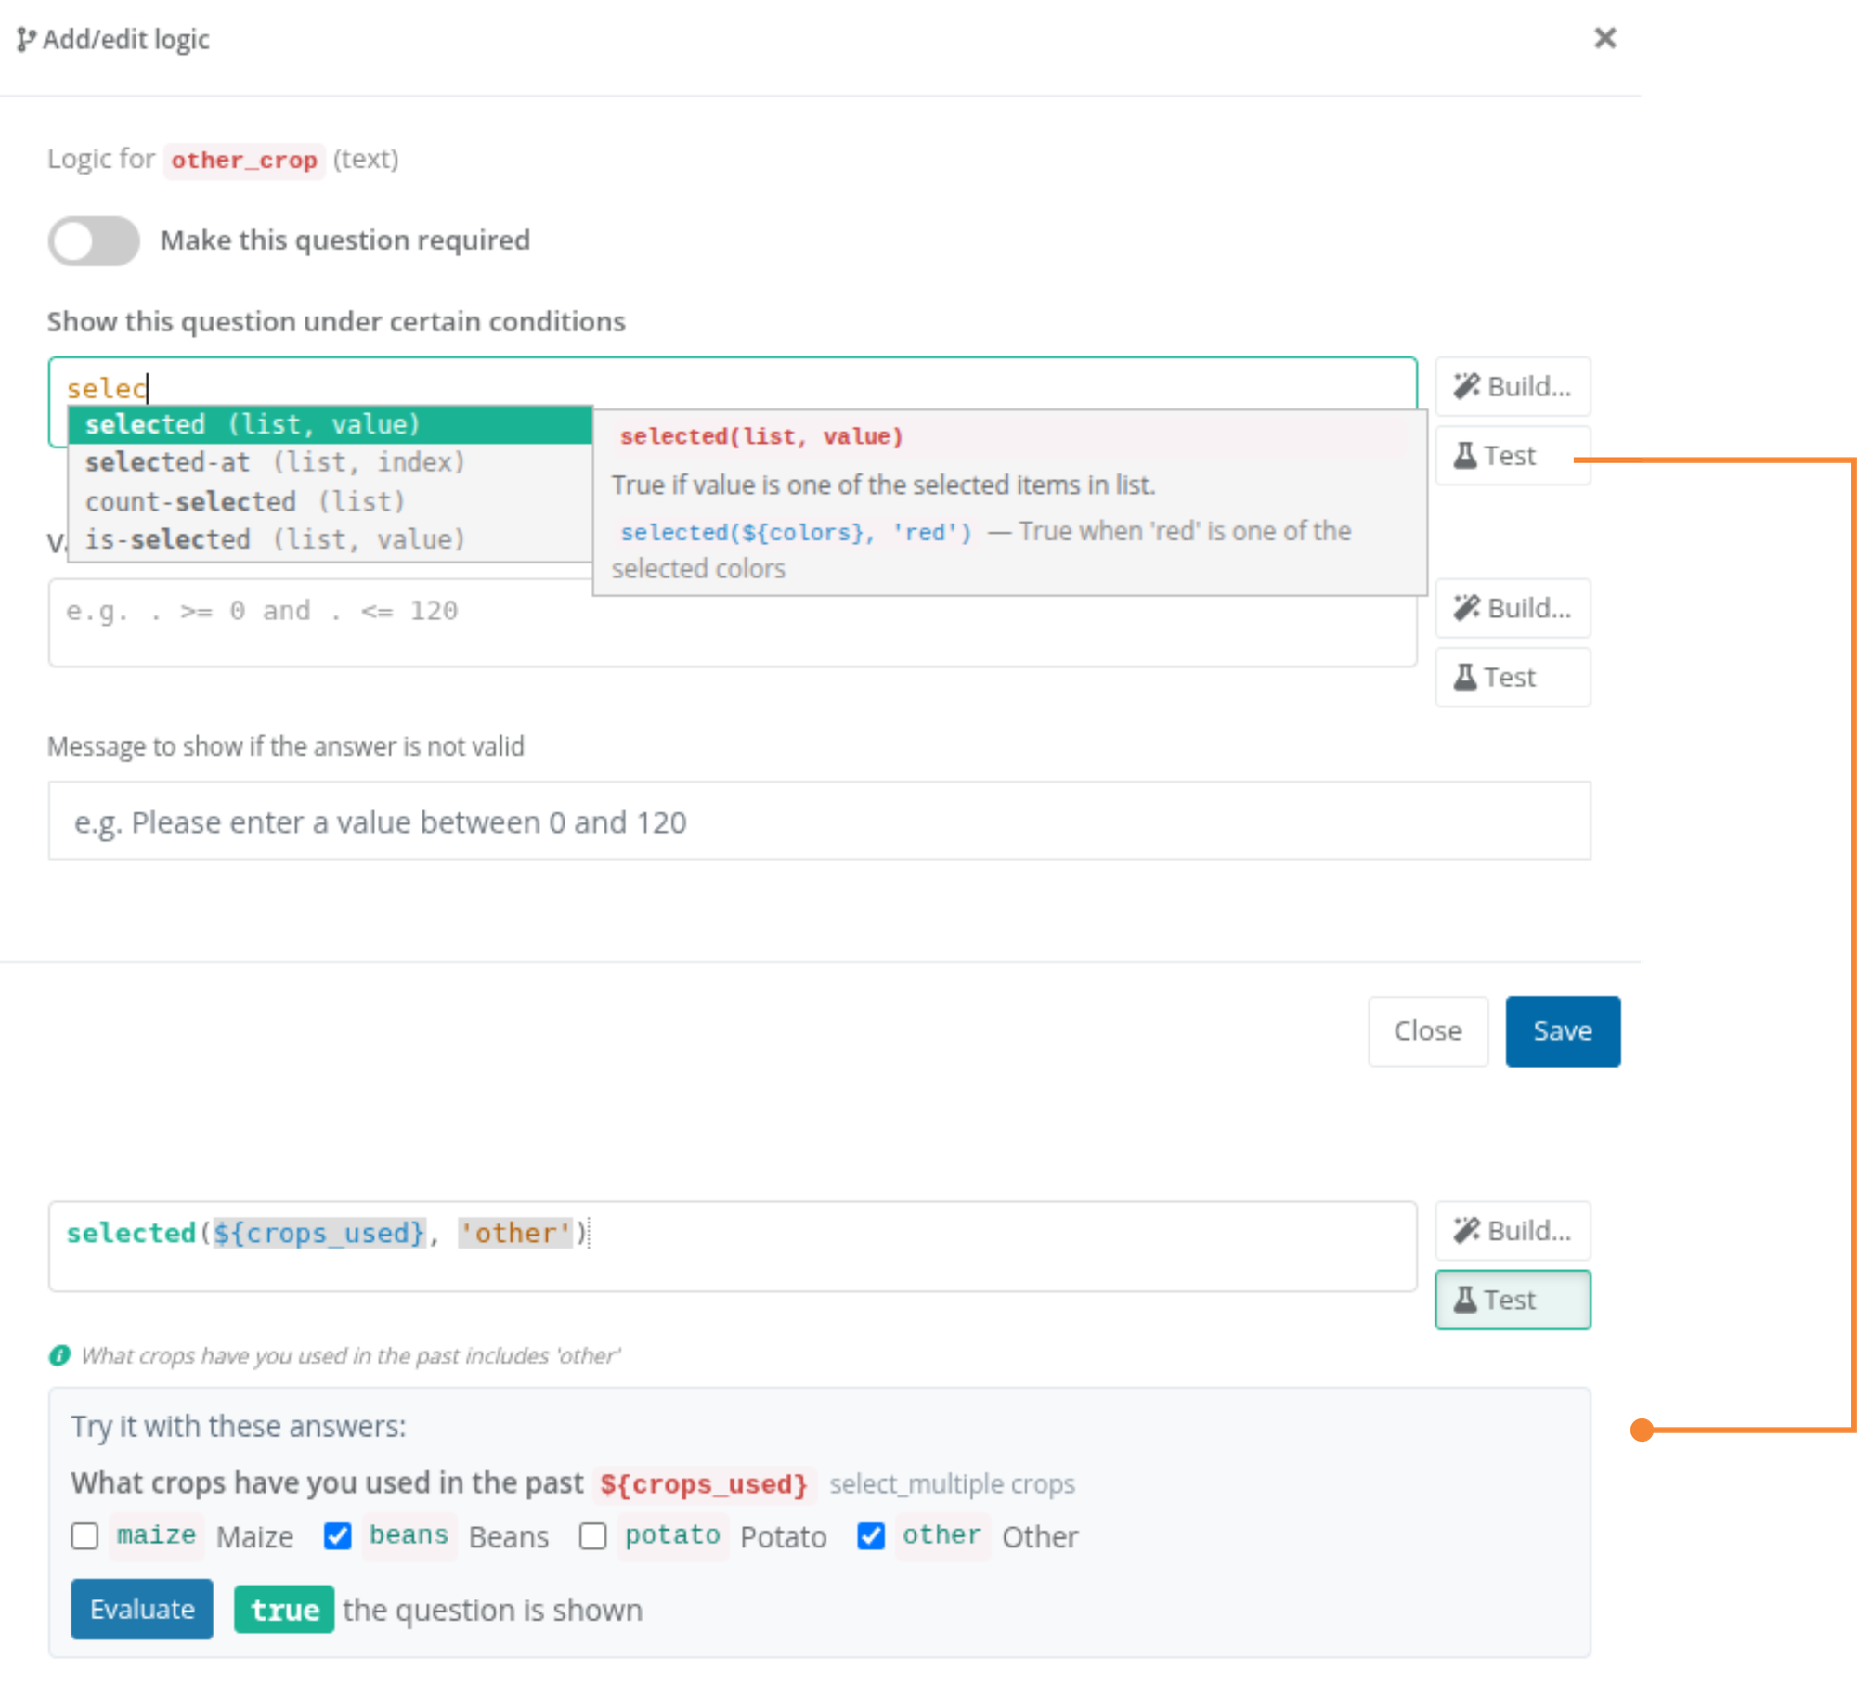Click the green info icon by the expression description
The image size is (1857, 1696).
tap(60, 1355)
